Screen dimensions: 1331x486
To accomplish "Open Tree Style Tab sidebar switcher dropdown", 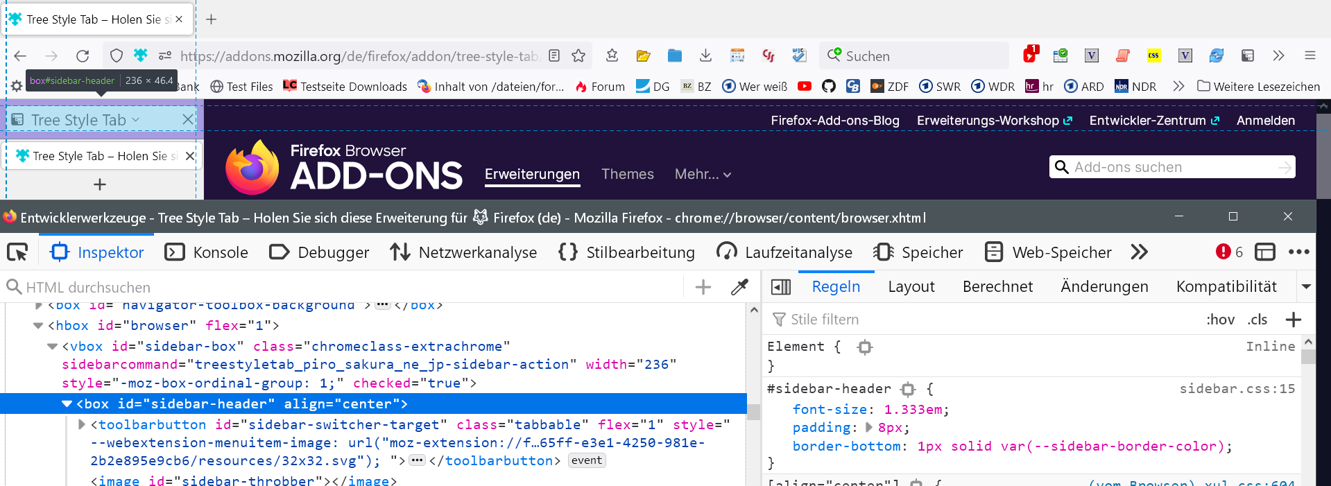I will 76,120.
